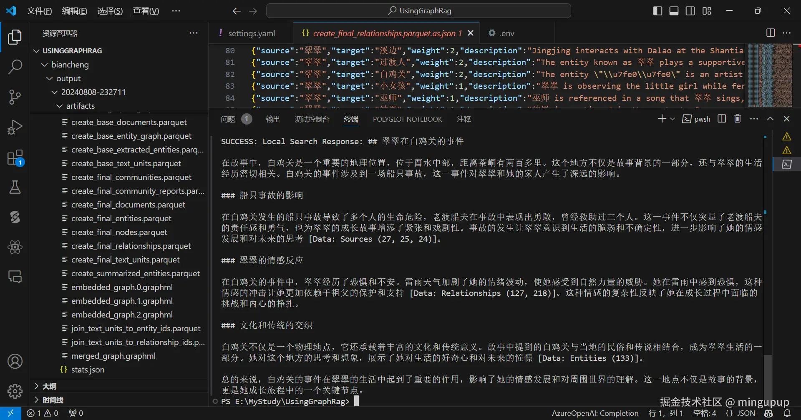This screenshot has height=420, width=801.
Task: Switch to the 注释 comments panel tab
Action: pos(464,119)
